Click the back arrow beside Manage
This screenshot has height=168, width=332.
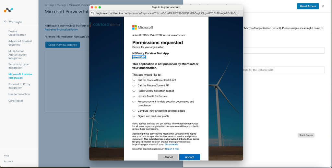tap(5, 21)
